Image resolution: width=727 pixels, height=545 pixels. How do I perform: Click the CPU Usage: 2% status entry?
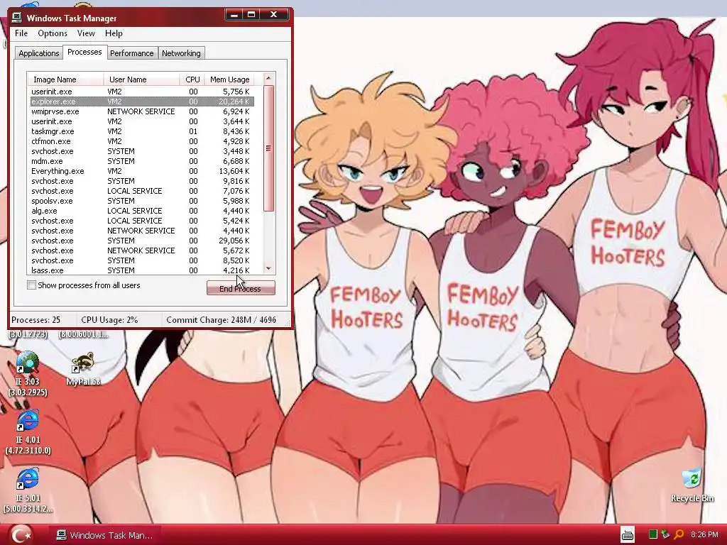pyautogui.click(x=109, y=320)
